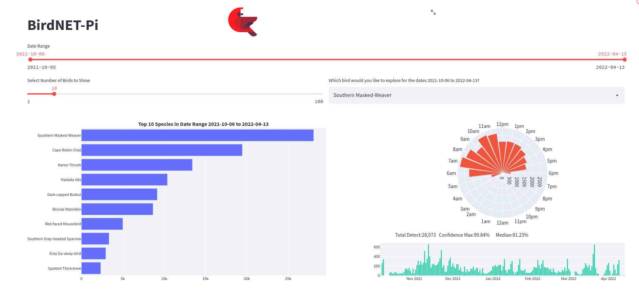The image size is (639, 297).
Task: Click the '25k' x-axis tick on bar chart
Action: 288,279
